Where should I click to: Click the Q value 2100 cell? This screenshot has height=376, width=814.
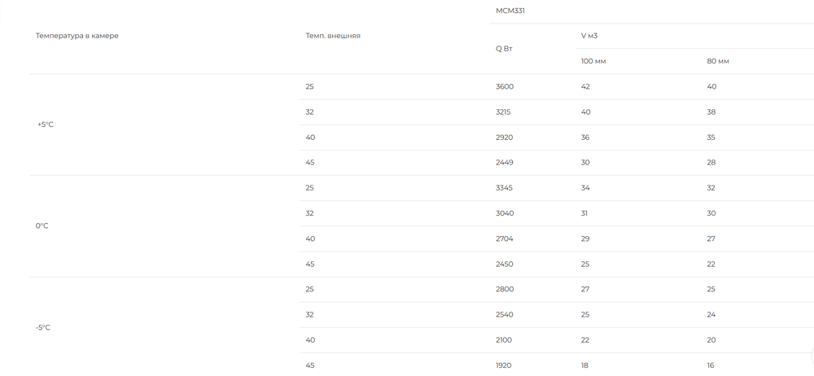click(x=504, y=340)
